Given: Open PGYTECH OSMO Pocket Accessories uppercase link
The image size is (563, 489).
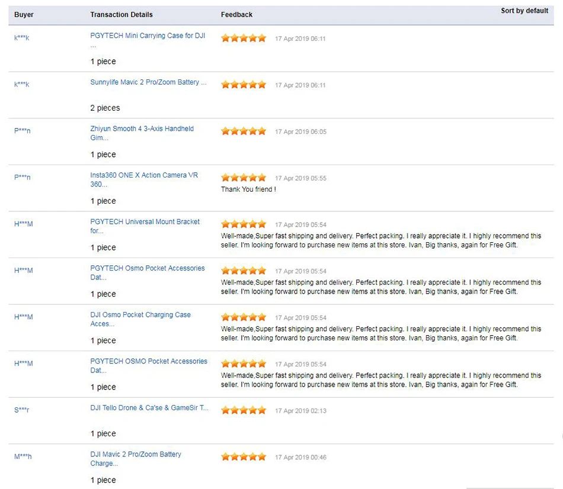Looking at the screenshot, I should [149, 366].
